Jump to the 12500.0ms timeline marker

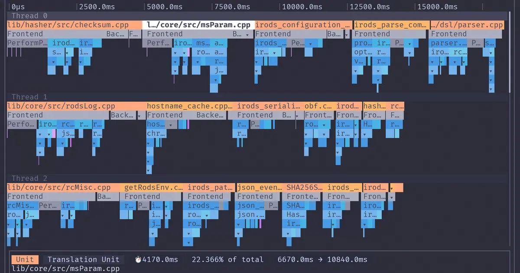click(369, 7)
